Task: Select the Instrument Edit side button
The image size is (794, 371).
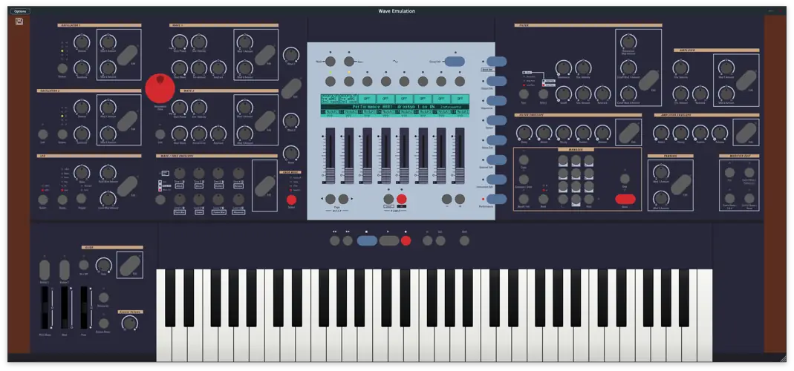Action: click(x=497, y=180)
